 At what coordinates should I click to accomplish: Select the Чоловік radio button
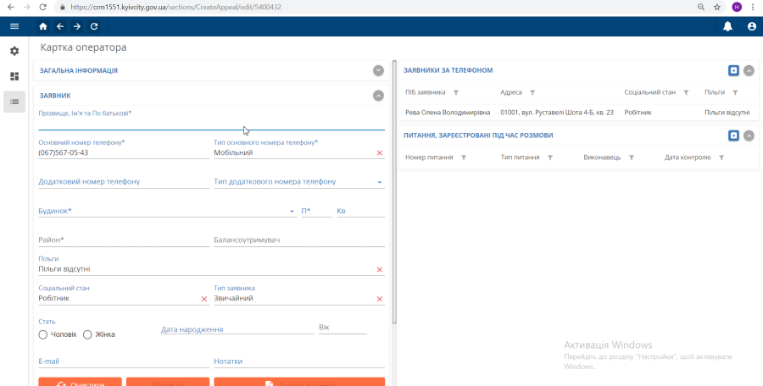43,334
